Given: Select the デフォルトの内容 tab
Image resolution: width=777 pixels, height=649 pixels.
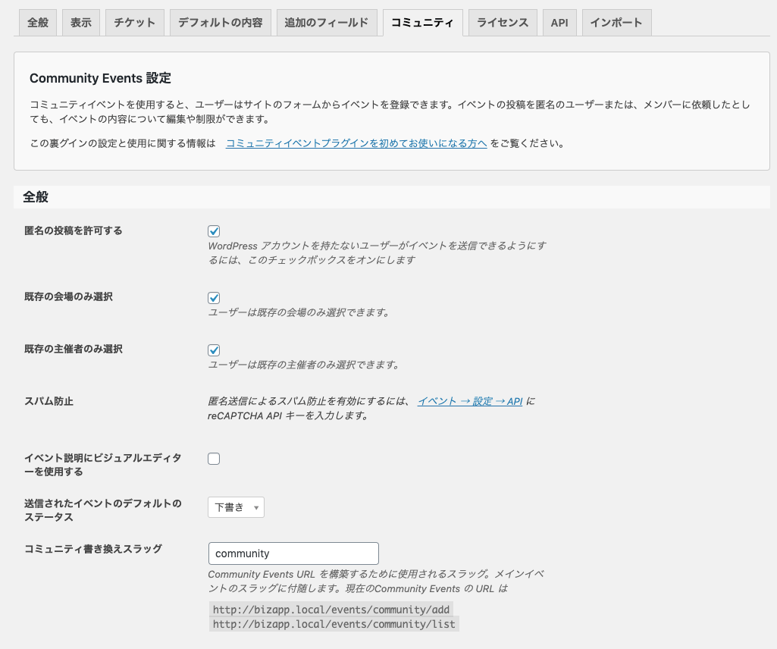Looking at the screenshot, I should [221, 23].
